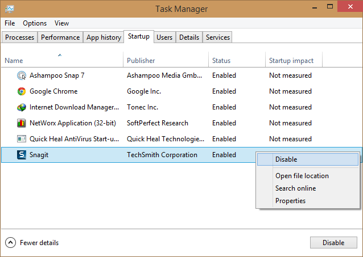363x257 pixels.
Task: Click Not measured for NetWorx Application
Action: point(290,123)
